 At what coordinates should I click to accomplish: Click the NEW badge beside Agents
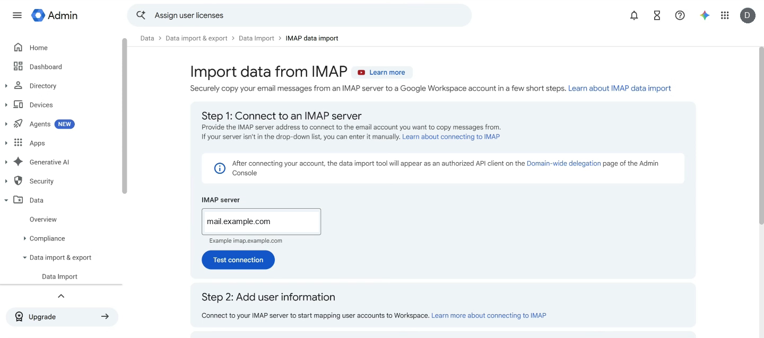(65, 124)
